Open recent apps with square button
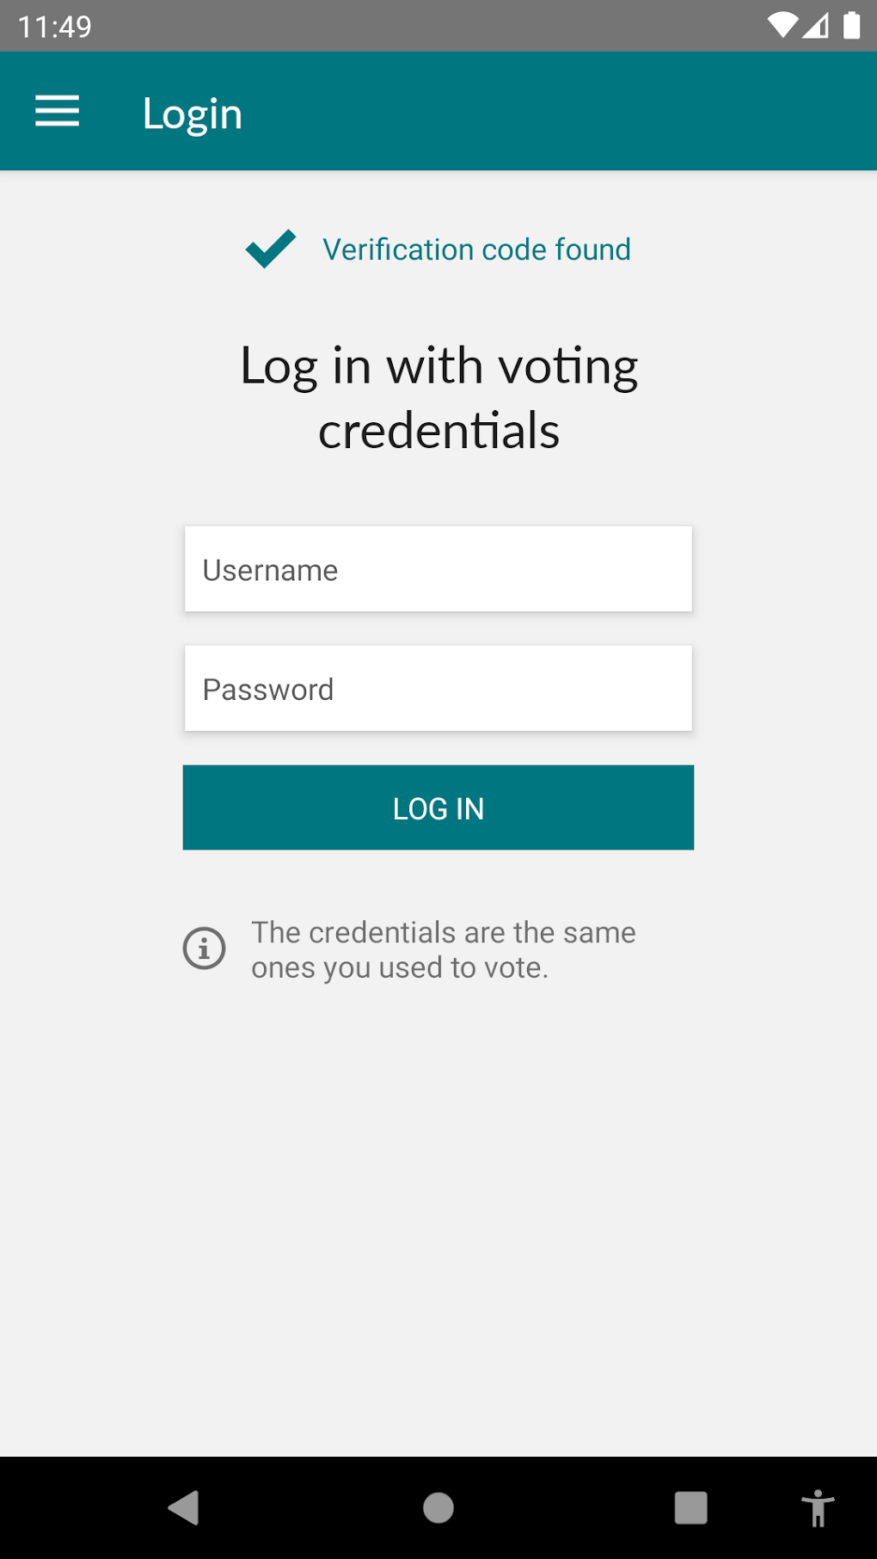 pyautogui.click(x=690, y=1507)
